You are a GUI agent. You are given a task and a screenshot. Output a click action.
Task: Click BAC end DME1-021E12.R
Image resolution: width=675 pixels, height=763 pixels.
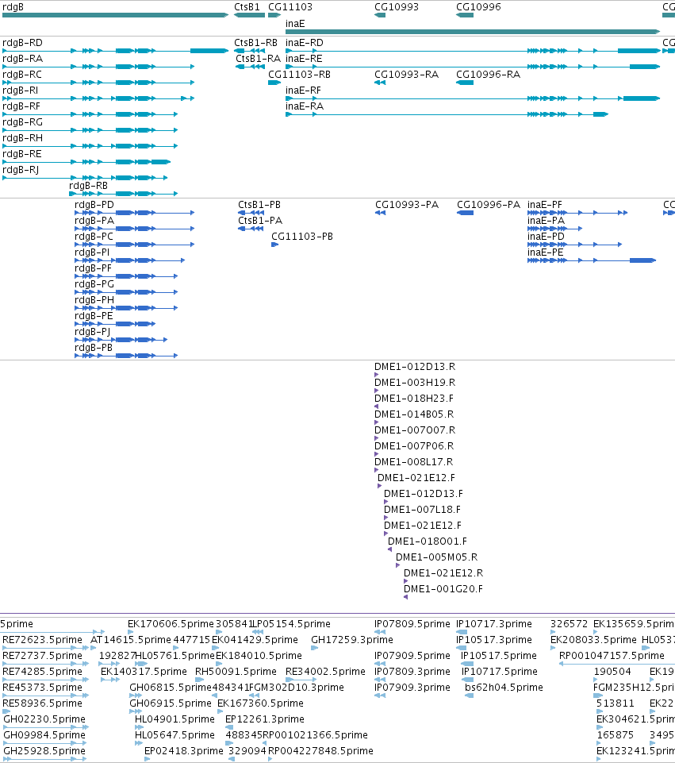443,573
